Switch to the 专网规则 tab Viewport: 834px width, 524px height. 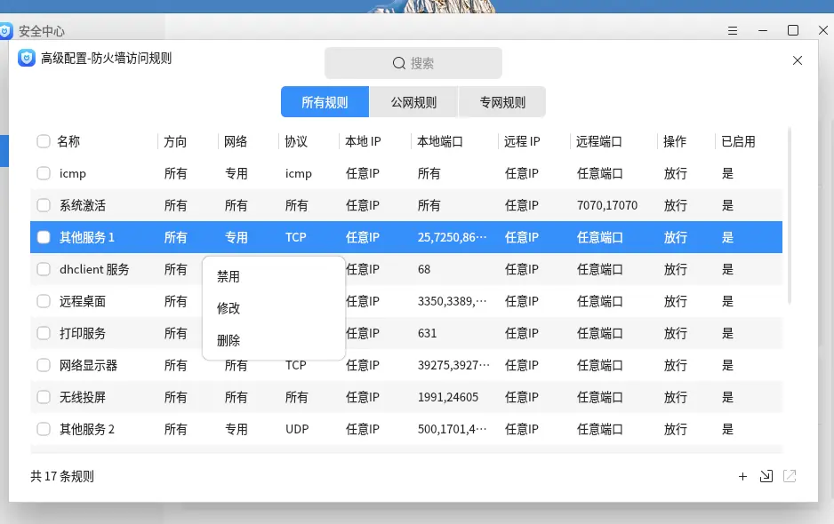tap(502, 102)
